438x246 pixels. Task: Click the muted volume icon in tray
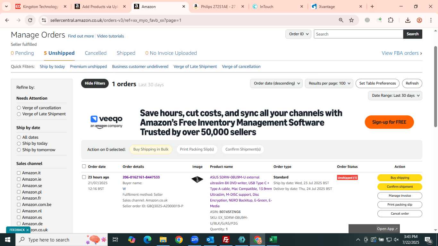396,240
